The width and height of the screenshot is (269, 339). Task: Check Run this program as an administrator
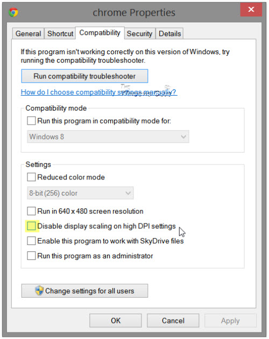[x=31, y=256]
